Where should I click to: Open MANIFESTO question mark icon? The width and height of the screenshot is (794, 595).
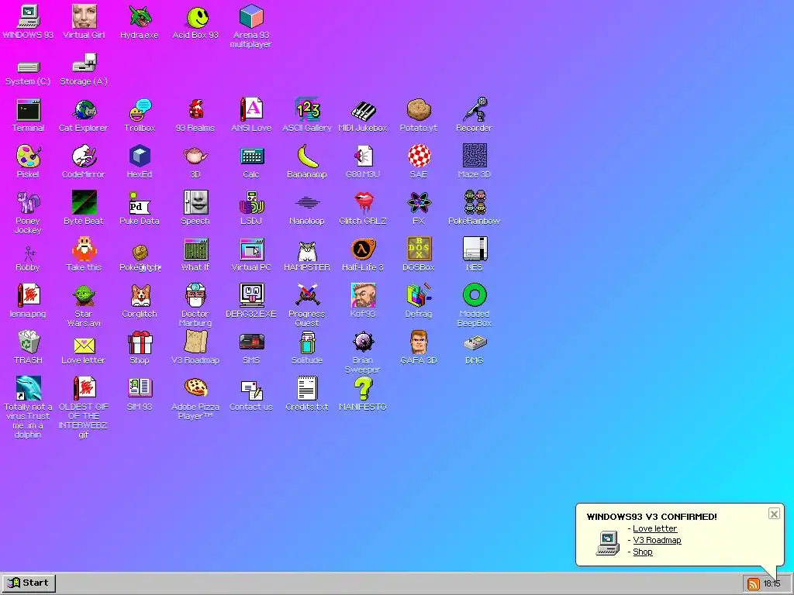363,389
